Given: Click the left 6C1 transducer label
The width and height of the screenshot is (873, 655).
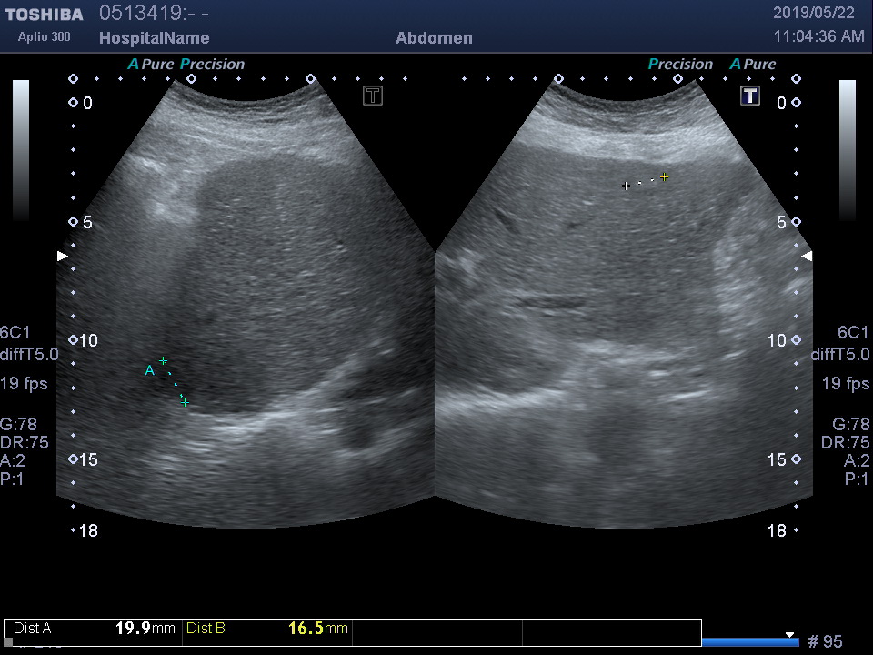Looking at the screenshot, I should tap(15, 332).
